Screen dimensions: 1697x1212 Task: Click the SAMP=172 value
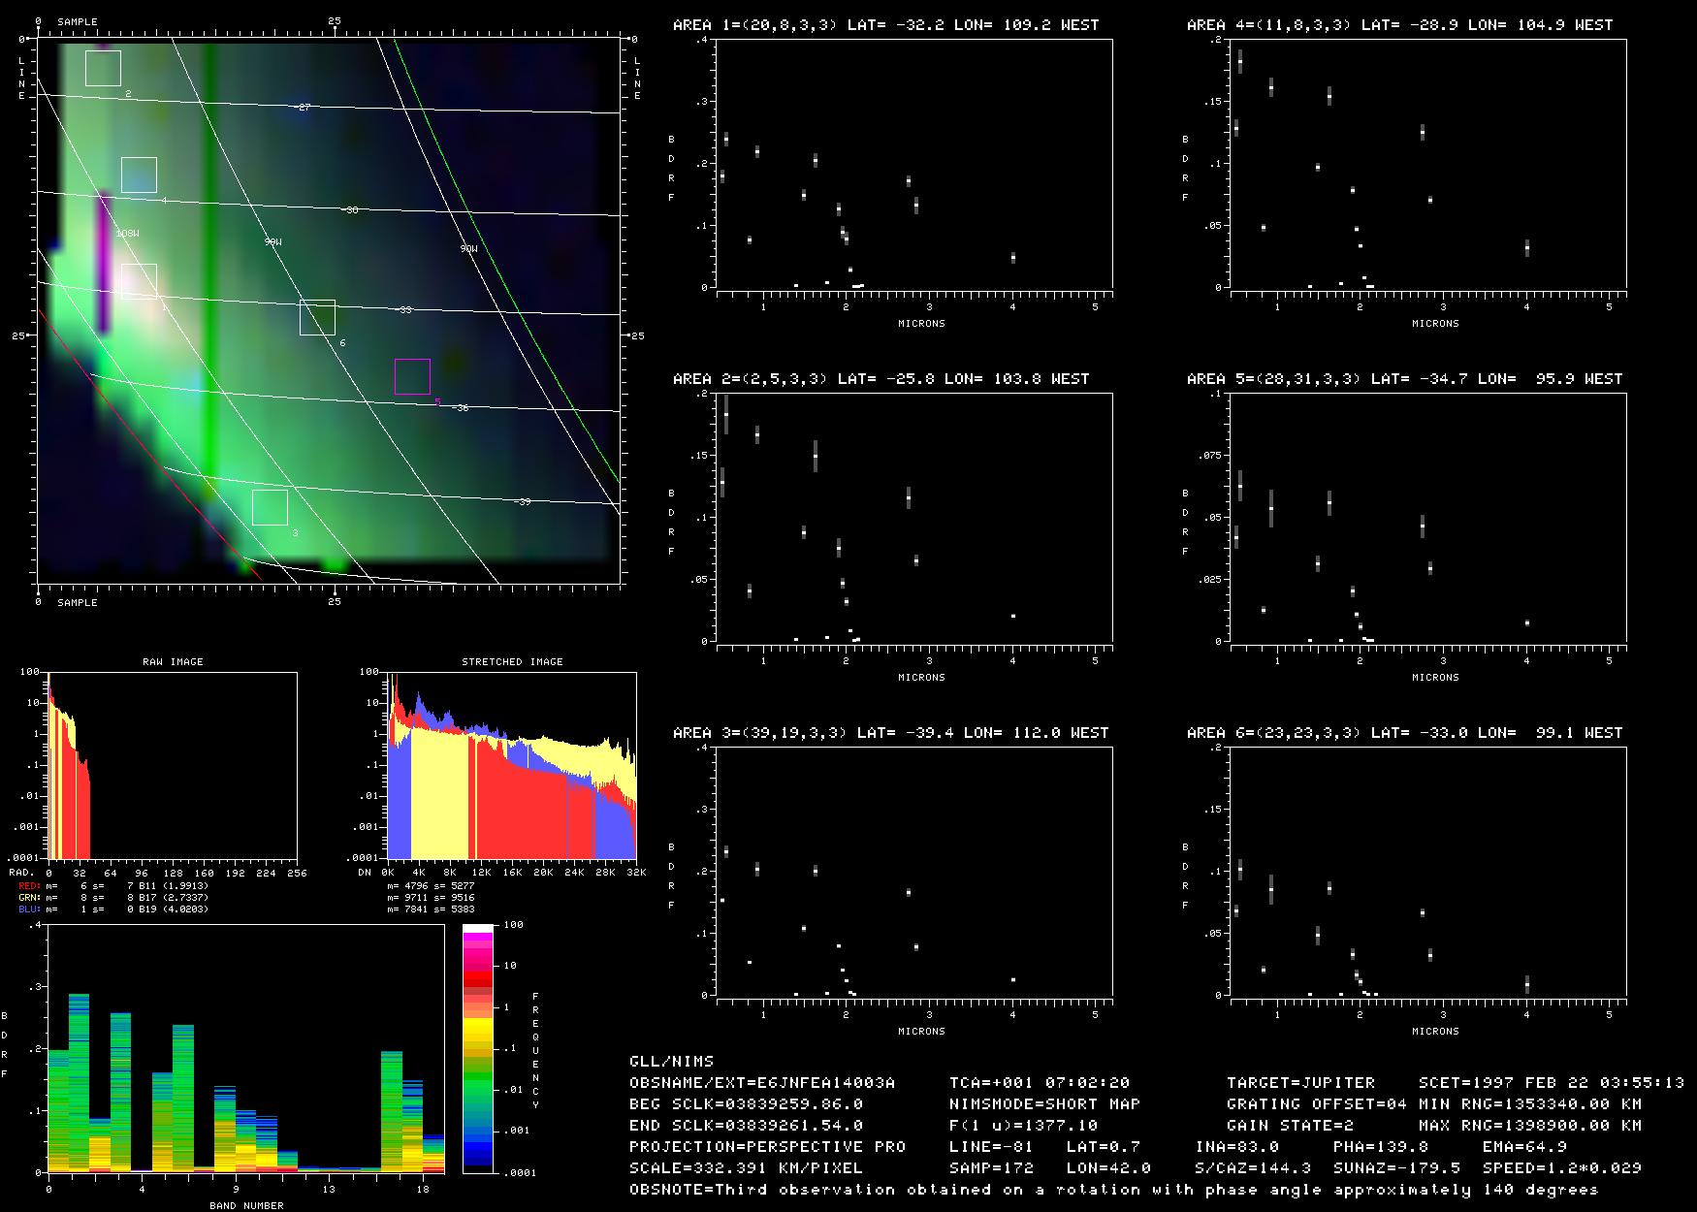pos(991,1168)
